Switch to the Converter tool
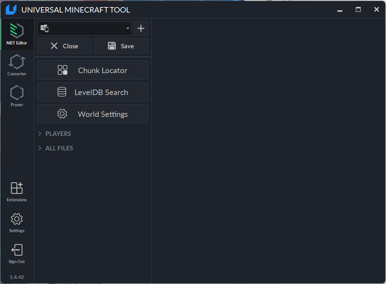The height and width of the screenshot is (284, 386). point(17,65)
